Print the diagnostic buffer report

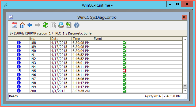click(61, 25)
